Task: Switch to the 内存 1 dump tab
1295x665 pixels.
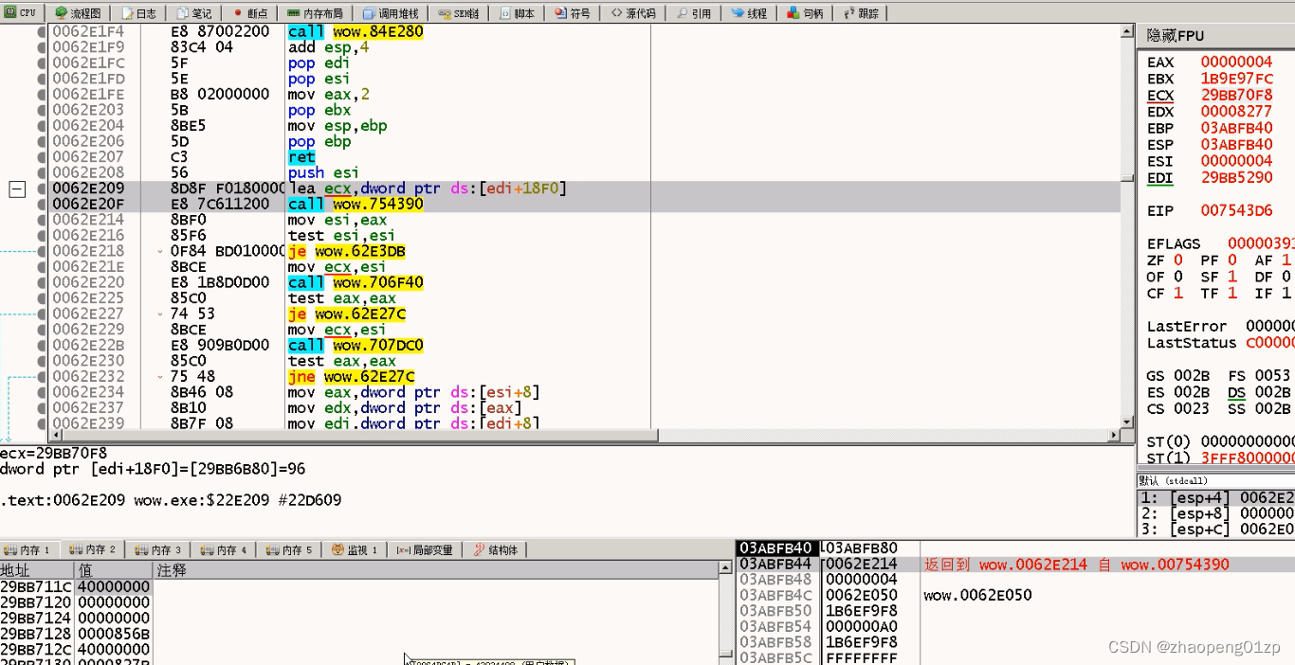Action: (29, 549)
